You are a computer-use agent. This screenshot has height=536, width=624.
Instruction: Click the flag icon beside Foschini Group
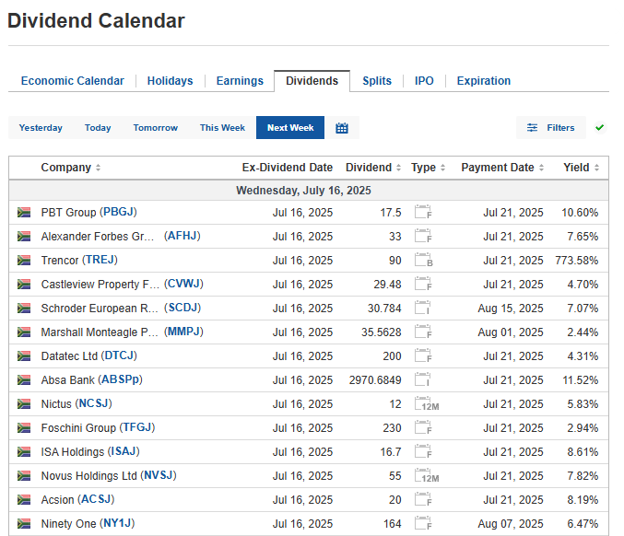[24, 428]
